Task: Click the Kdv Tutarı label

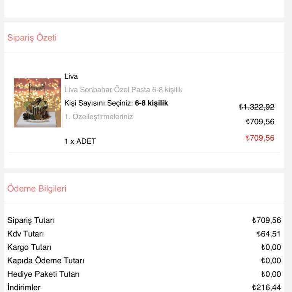Action: 25,234
